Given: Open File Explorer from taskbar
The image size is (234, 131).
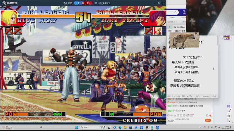Looking at the screenshot, I should (x=125, y=128).
